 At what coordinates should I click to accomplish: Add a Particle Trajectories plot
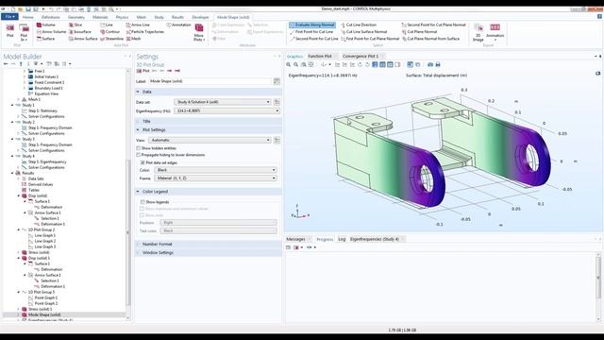(x=144, y=32)
